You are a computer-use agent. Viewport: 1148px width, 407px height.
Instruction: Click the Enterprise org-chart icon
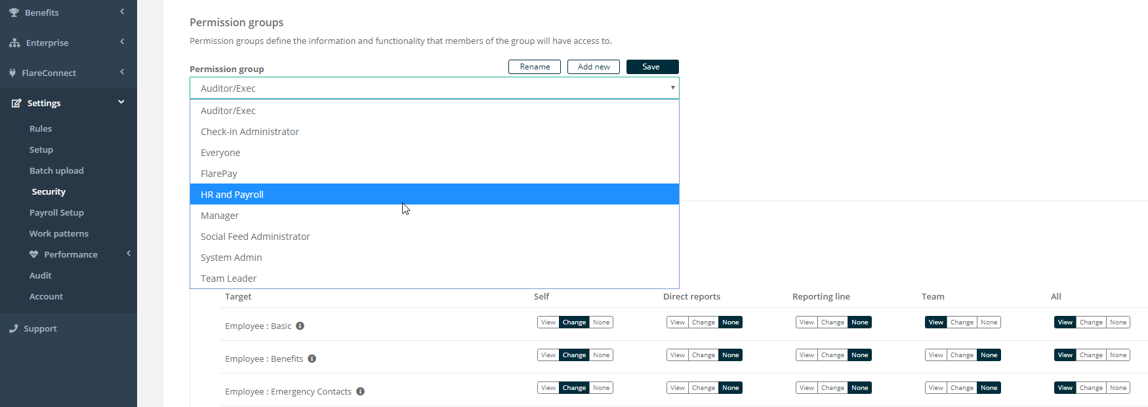pos(14,43)
